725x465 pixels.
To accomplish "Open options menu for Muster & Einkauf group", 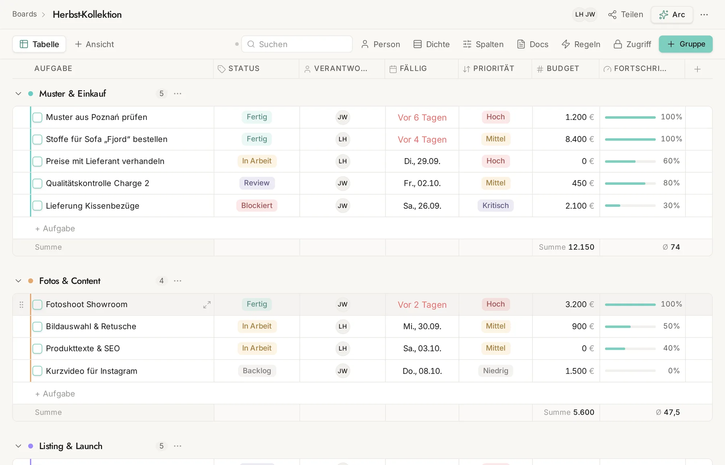I will [177, 93].
